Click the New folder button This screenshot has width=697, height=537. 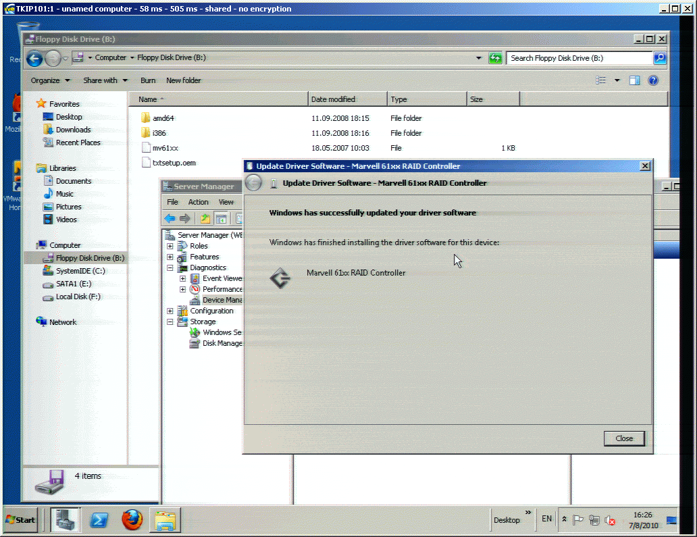(x=183, y=80)
